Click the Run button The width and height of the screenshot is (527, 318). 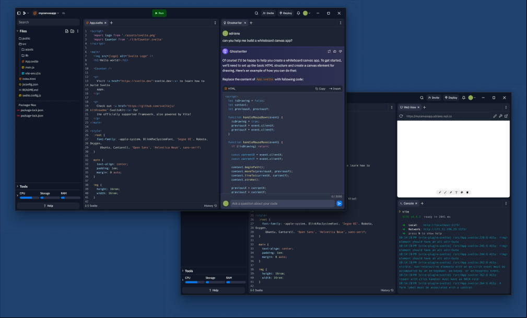[159, 13]
